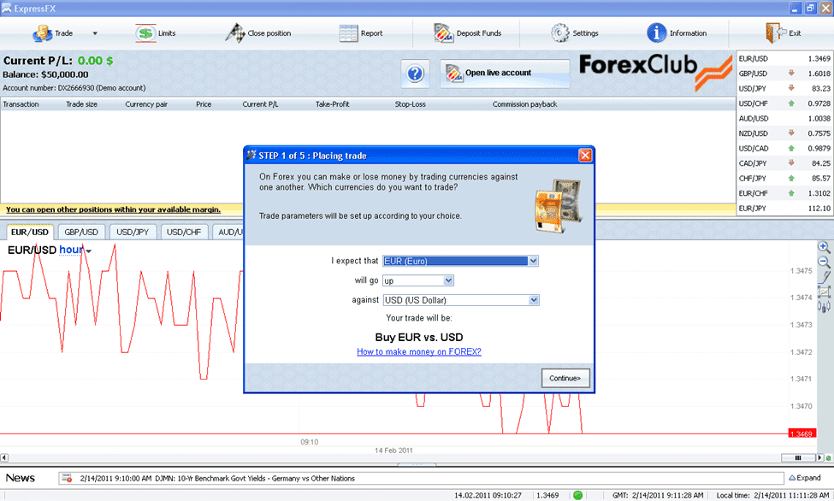Expand the News panel

click(805, 478)
